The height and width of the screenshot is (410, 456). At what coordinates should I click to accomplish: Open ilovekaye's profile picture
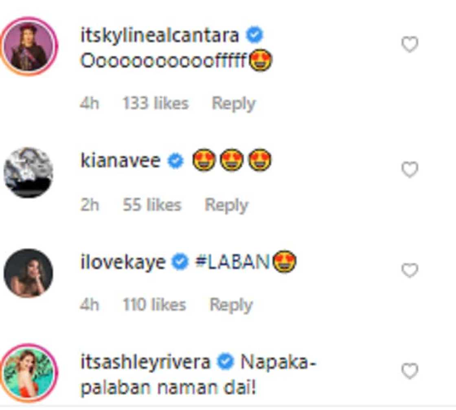pos(28,273)
